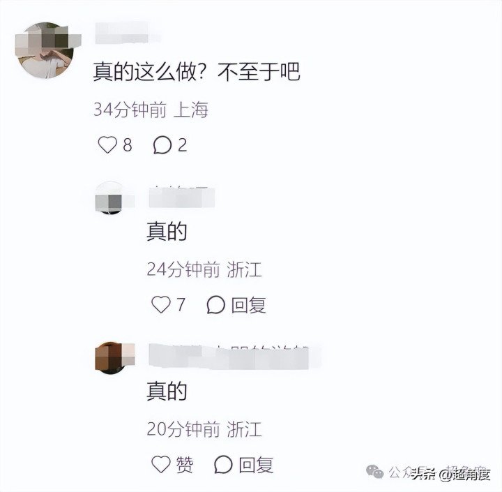Viewport: 502px width, 492px height.
Task: Open top commenter's blurred avatar
Action: pyautogui.click(x=47, y=50)
